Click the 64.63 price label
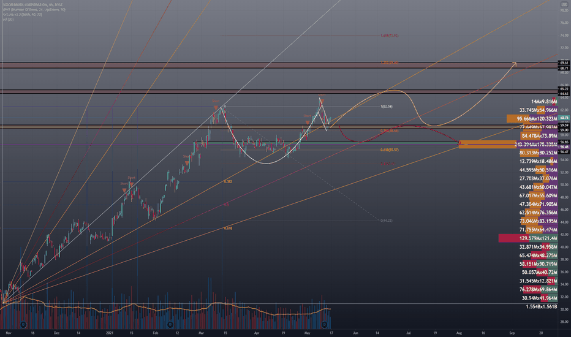The width and height of the screenshot is (571, 337). tap(564, 94)
